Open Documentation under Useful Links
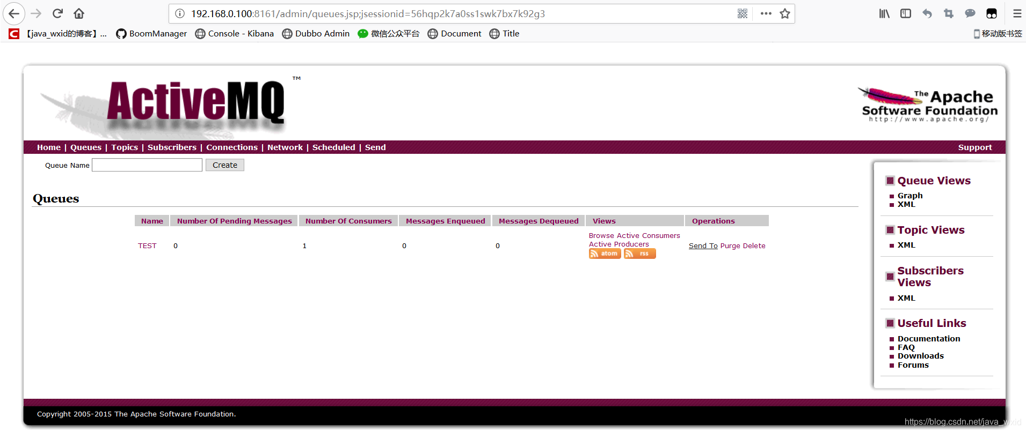 click(x=929, y=339)
